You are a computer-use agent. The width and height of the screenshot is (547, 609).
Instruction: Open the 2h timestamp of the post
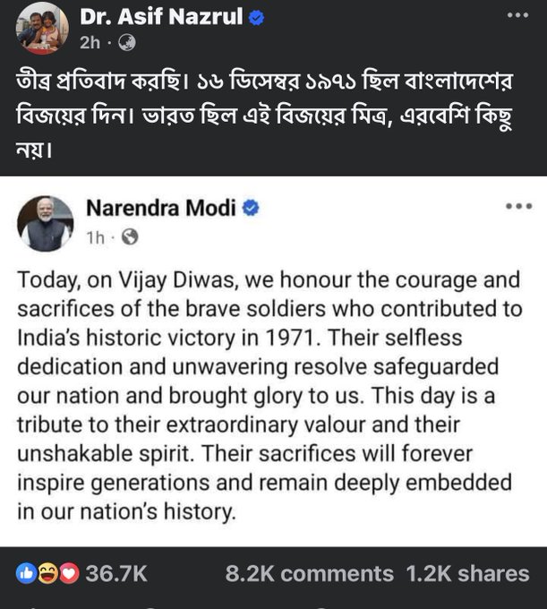pyautogui.click(x=90, y=42)
